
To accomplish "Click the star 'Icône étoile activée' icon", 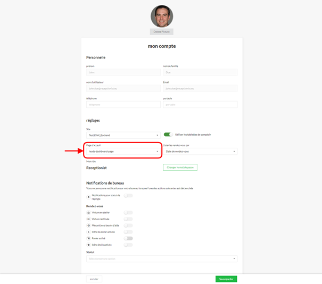I will [x=88, y=245].
